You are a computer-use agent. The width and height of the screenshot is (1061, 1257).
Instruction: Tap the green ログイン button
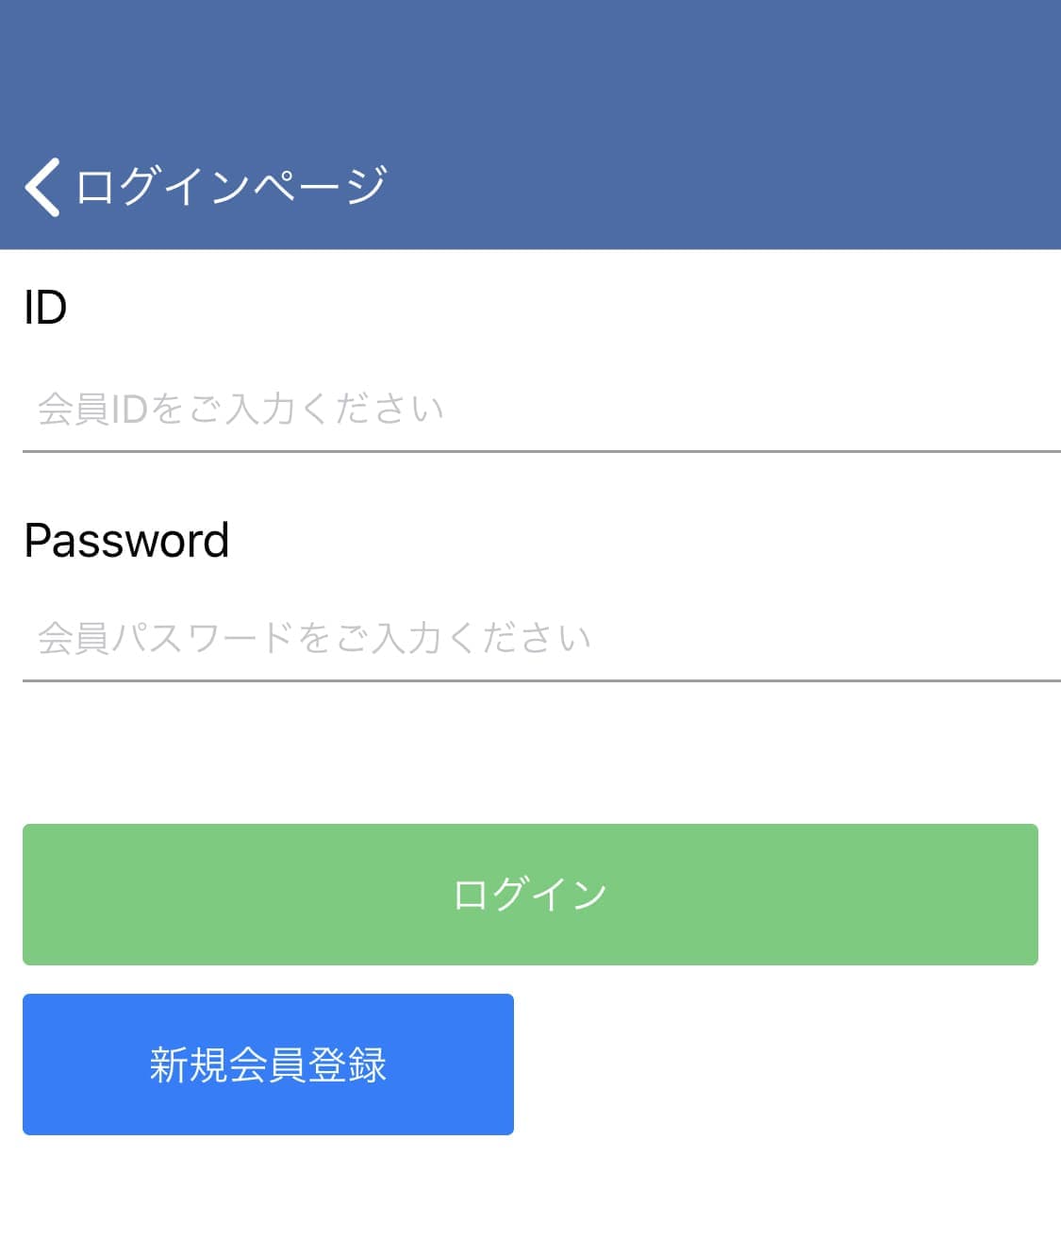coord(530,895)
